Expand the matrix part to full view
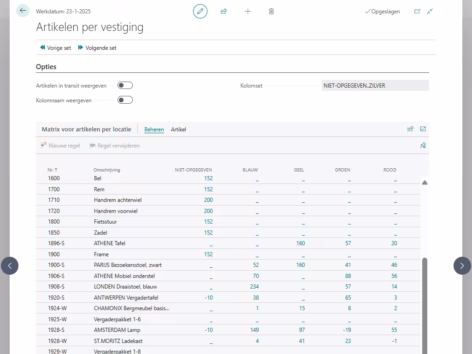 click(x=423, y=129)
